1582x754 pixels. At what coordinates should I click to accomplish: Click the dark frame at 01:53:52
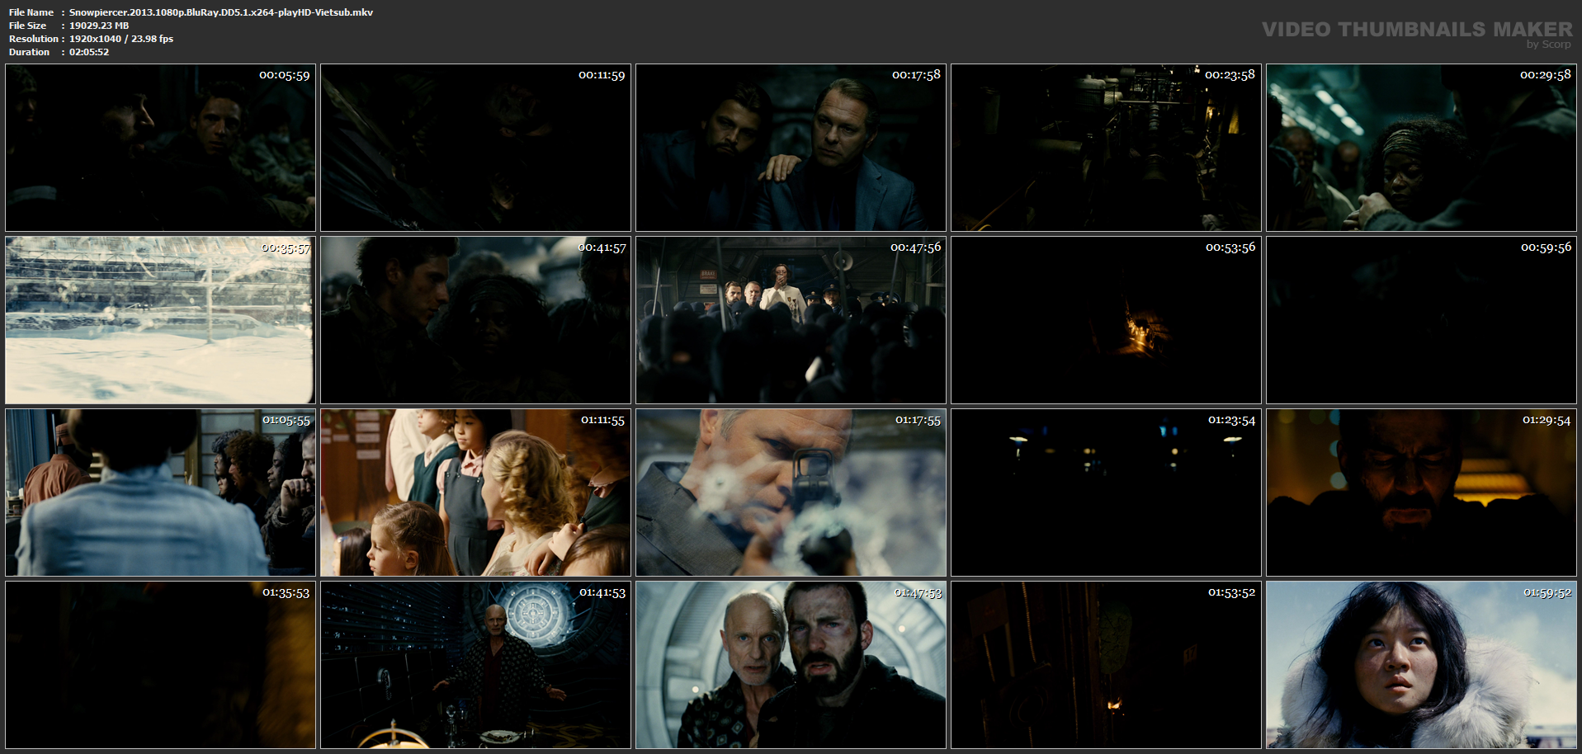tap(1106, 665)
